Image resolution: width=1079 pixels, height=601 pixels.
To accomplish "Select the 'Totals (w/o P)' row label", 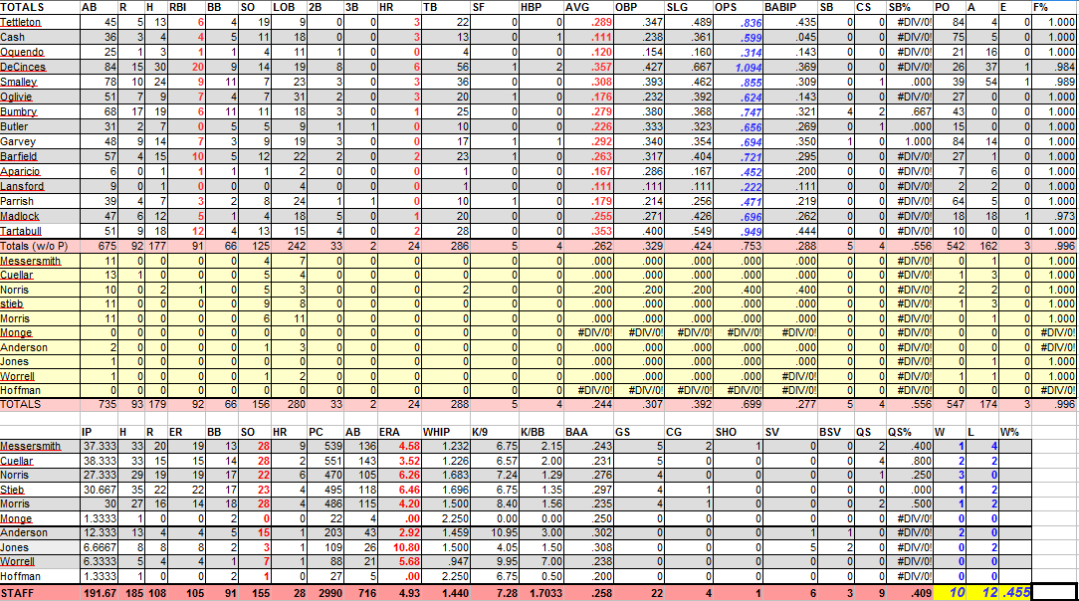I will [x=40, y=246].
